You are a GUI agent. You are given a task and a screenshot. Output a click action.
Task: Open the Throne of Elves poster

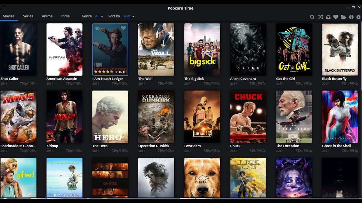[x=248, y=178]
